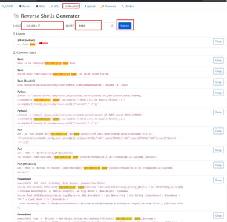Click the blue Submit button

[125, 25]
